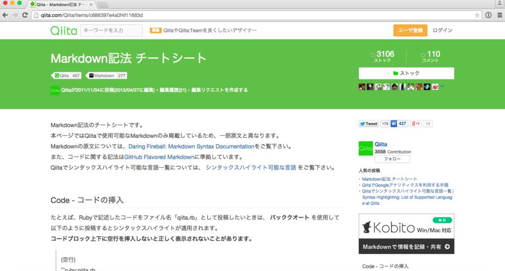The image size is (505, 271).
Task: Open Qiitaでシンタックスハイライト可能な言語一覧 sidebar link
Action: coord(407,197)
